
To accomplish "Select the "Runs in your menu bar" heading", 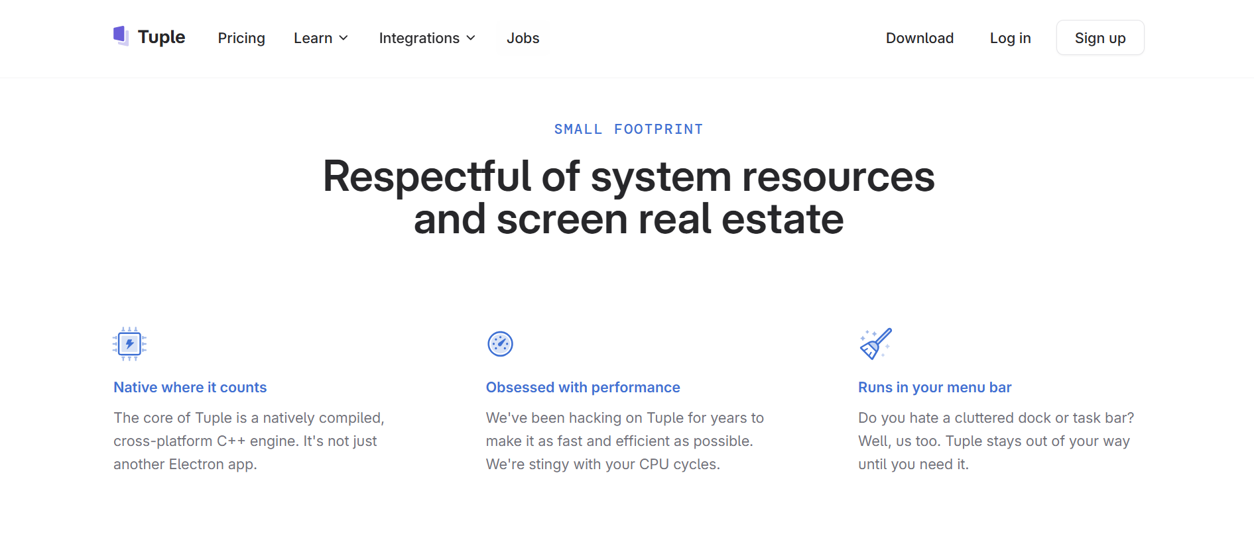I will point(934,388).
